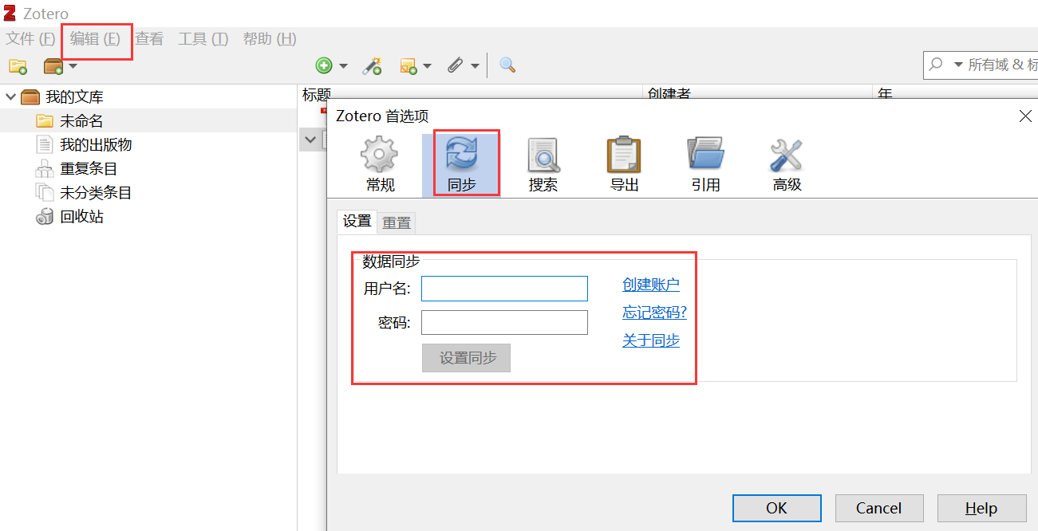Click the 设置同步 button

click(466, 358)
